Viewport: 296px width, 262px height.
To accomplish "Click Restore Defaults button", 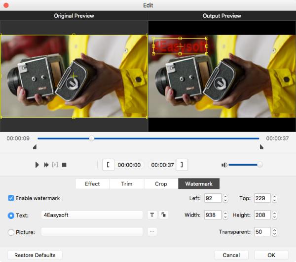I will (x=35, y=255).
